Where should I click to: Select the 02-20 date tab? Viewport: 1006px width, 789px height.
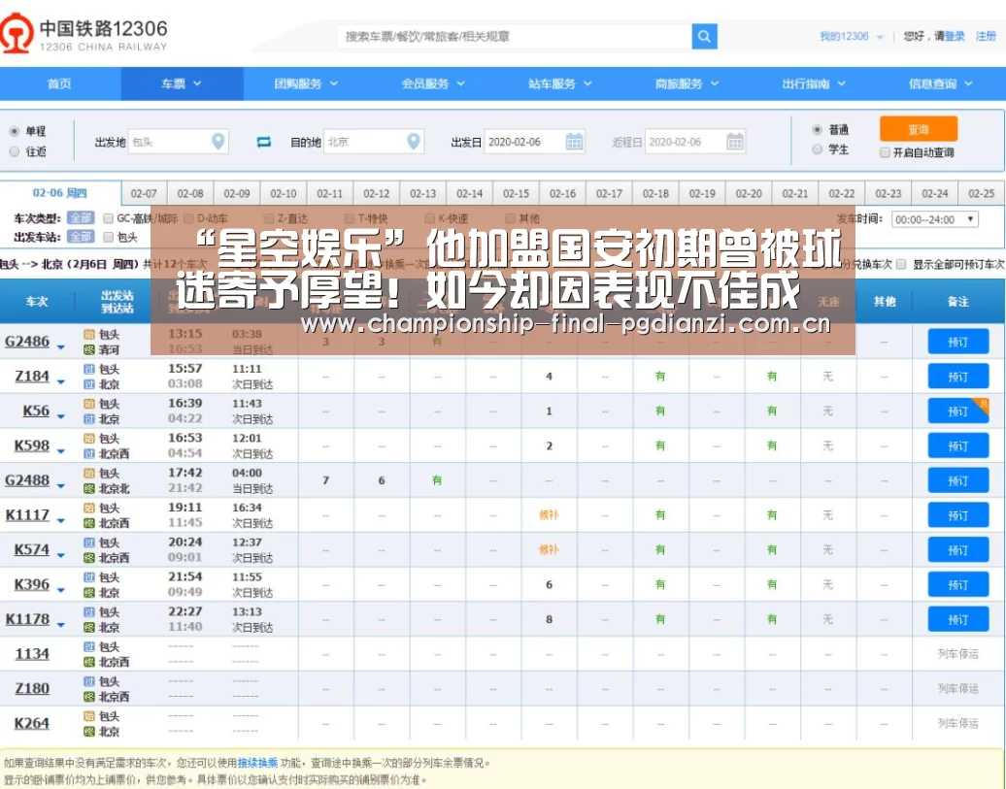tap(749, 193)
